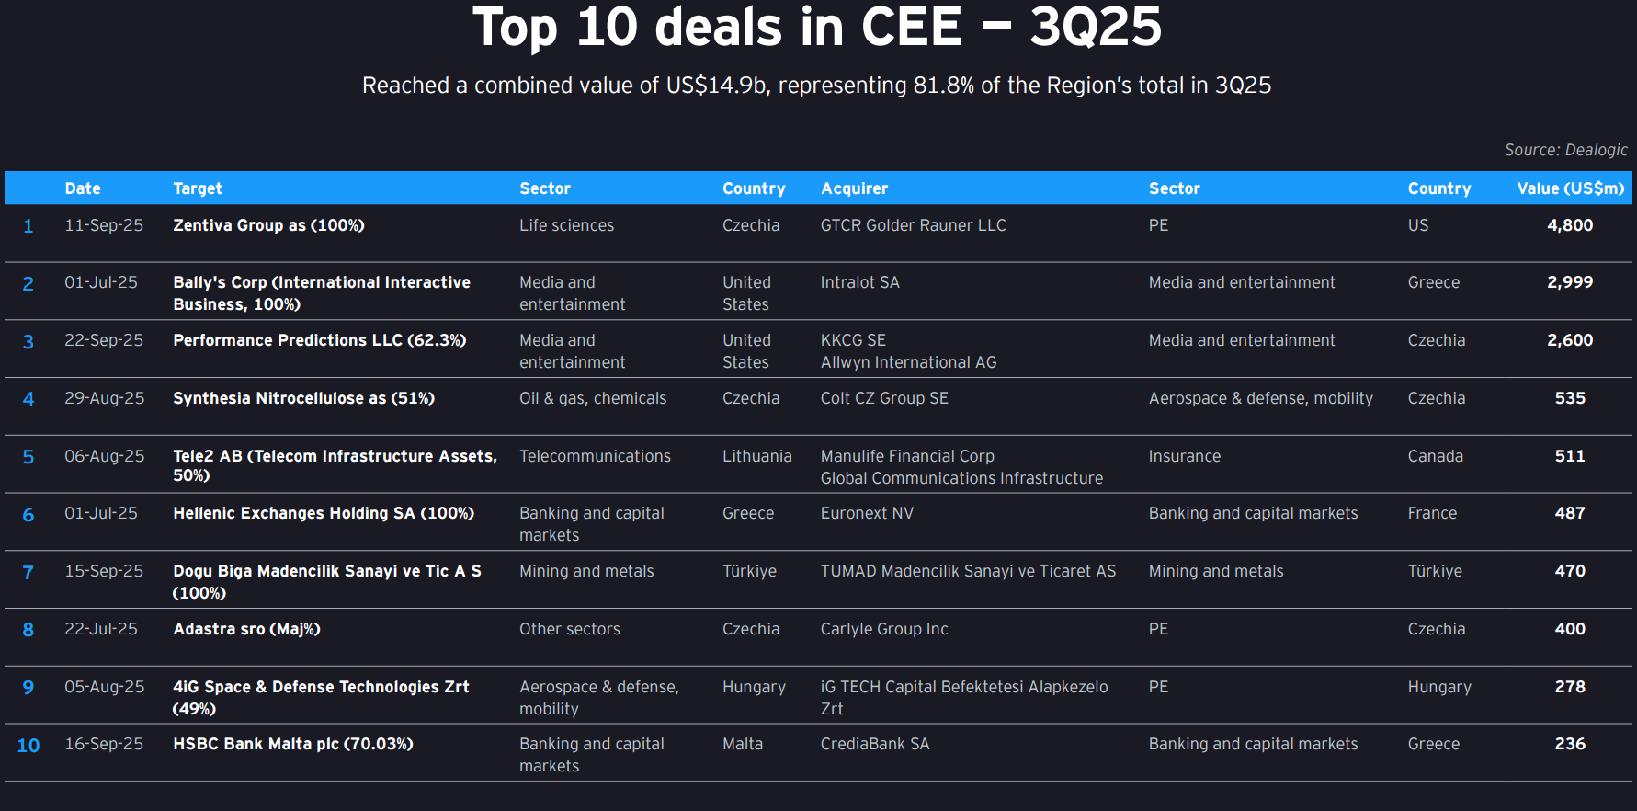Select the CrediaBank SA acquirer cell
The width and height of the screenshot is (1637, 811).
[x=874, y=744]
